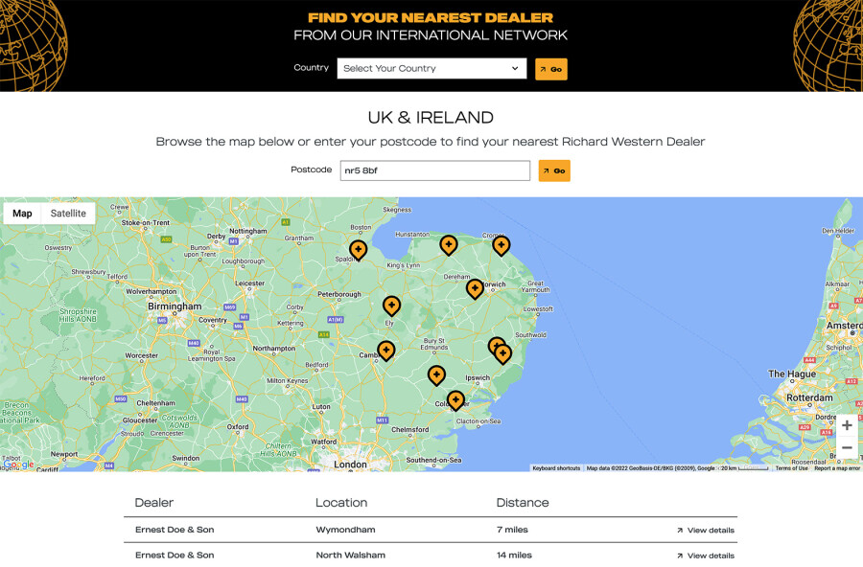
Task: Click the map marker near Spalding
Action: click(358, 250)
